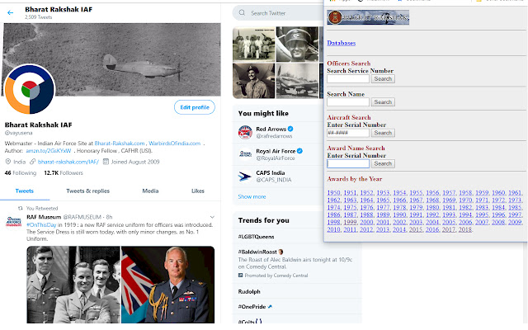Click the Search Twitter magnifier icon
The height and width of the screenshot is (330, 528).
point(242,13)
